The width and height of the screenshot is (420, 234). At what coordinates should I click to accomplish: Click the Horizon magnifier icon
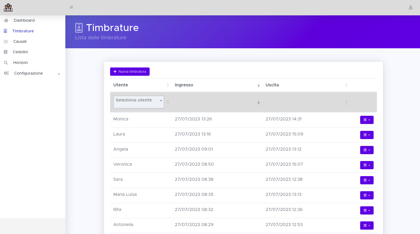[x=6, y=63]
